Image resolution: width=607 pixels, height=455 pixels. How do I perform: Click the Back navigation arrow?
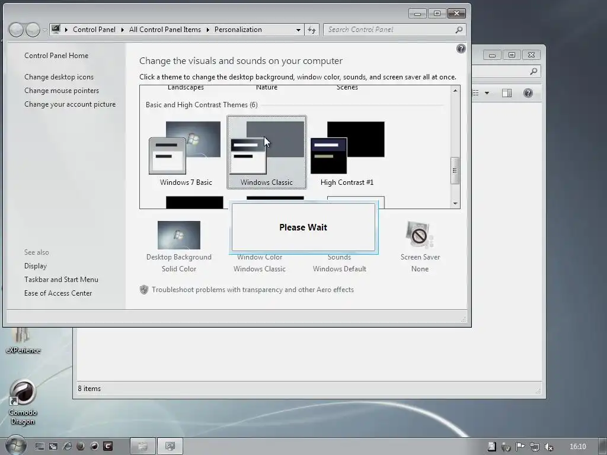click(x=16, y=30)
